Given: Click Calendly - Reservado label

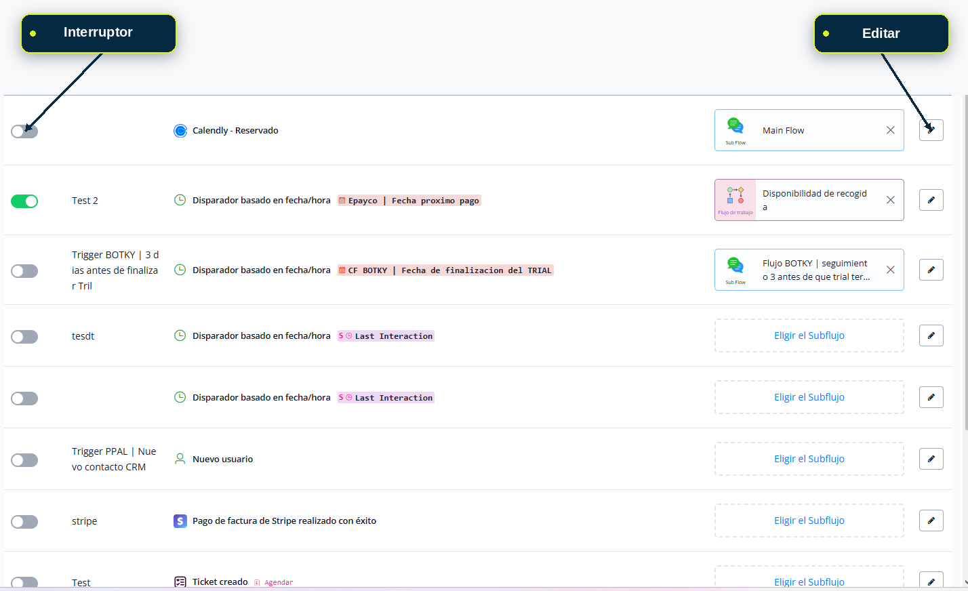Looking at the screenshot, I should [235, 131].
